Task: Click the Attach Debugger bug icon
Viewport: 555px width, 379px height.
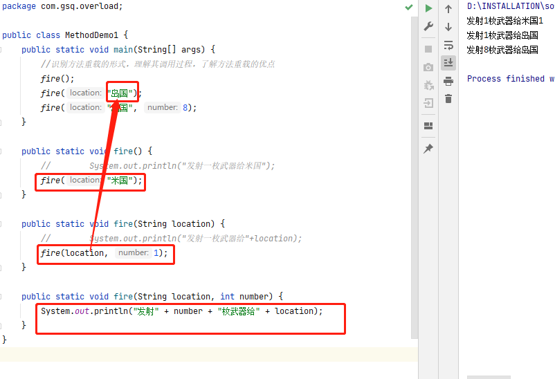Action: (x=428, y=85)
